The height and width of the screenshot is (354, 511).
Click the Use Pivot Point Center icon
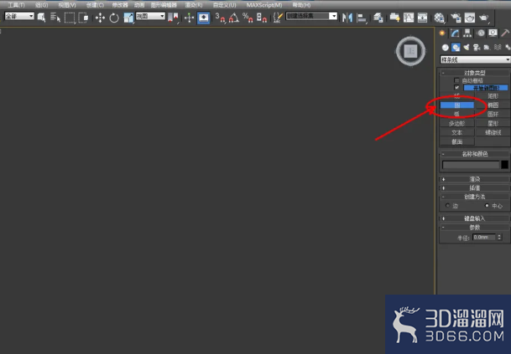pos(173,18)
